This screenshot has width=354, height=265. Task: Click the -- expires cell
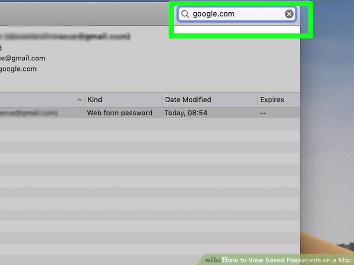(263, 113)
